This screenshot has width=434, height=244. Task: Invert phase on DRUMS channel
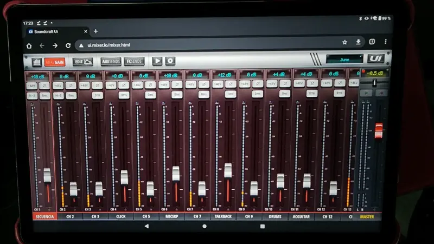(x=285, y=83)
